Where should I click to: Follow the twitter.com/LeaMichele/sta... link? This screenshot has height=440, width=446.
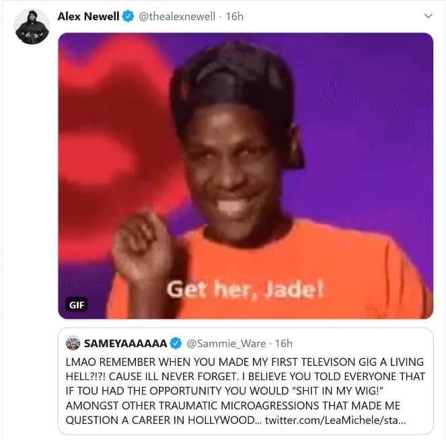336,420
